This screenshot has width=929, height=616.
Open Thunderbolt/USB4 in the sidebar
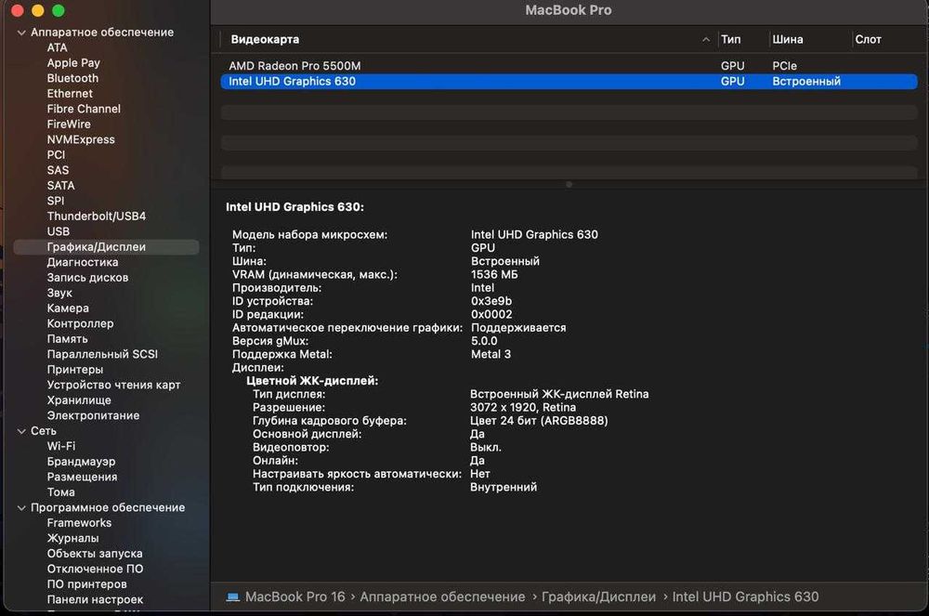coord(97,216)
